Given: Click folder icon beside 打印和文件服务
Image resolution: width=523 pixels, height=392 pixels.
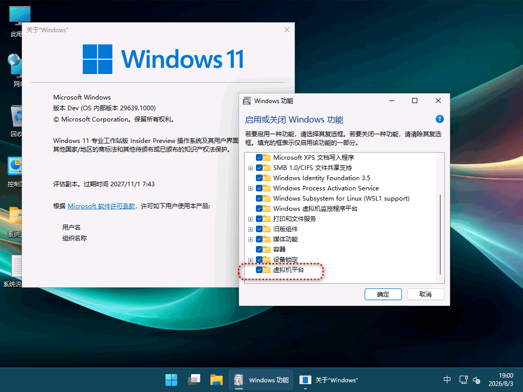Looking at the screenshot, I should click(x=267, y=218).
